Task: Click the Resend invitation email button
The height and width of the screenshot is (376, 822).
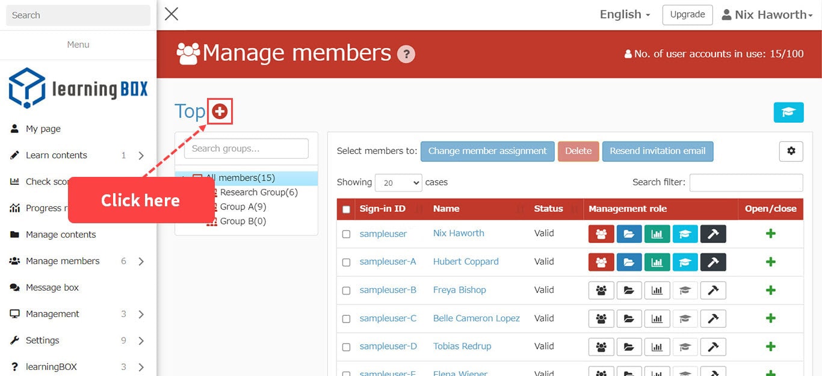Action: click(657, 152)
